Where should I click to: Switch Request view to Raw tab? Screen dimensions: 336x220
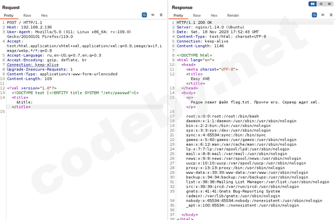(x=27, y=16)
